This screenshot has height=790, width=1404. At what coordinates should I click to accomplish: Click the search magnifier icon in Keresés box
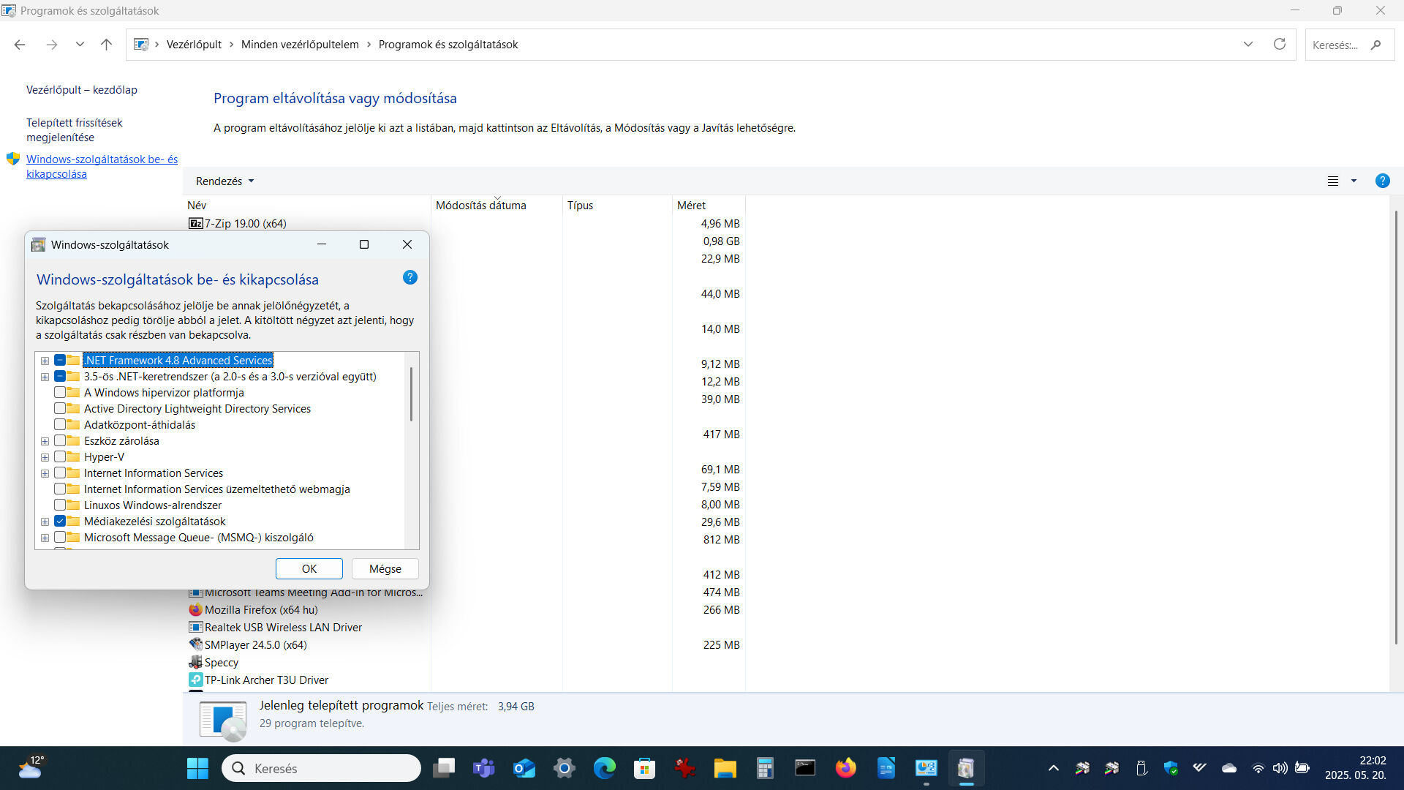[x=1375, y=45]
